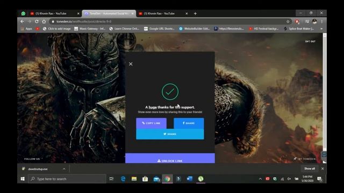Image resolution: width=344 pixels, height=193 pixels.
Task: Open the Click to add image bookmark
Action: 56,28
